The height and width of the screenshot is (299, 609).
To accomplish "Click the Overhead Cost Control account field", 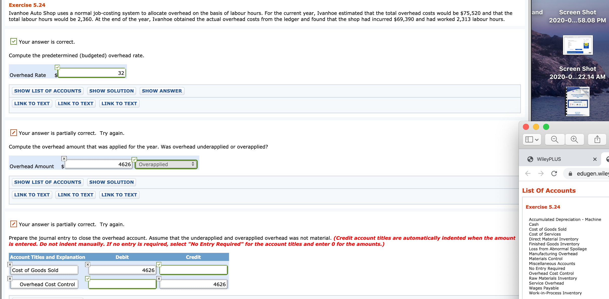I will pyautogui.click(x=44, y=284).
